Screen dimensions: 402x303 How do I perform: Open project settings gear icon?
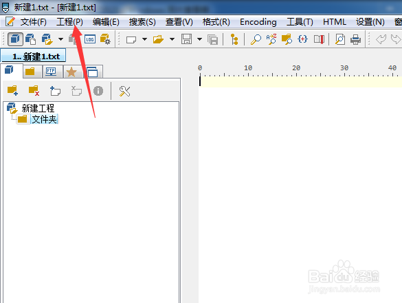click(x=105, y=39)
